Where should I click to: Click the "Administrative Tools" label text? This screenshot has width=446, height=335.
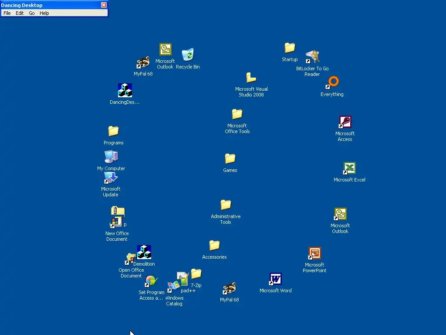pos(226,219)
